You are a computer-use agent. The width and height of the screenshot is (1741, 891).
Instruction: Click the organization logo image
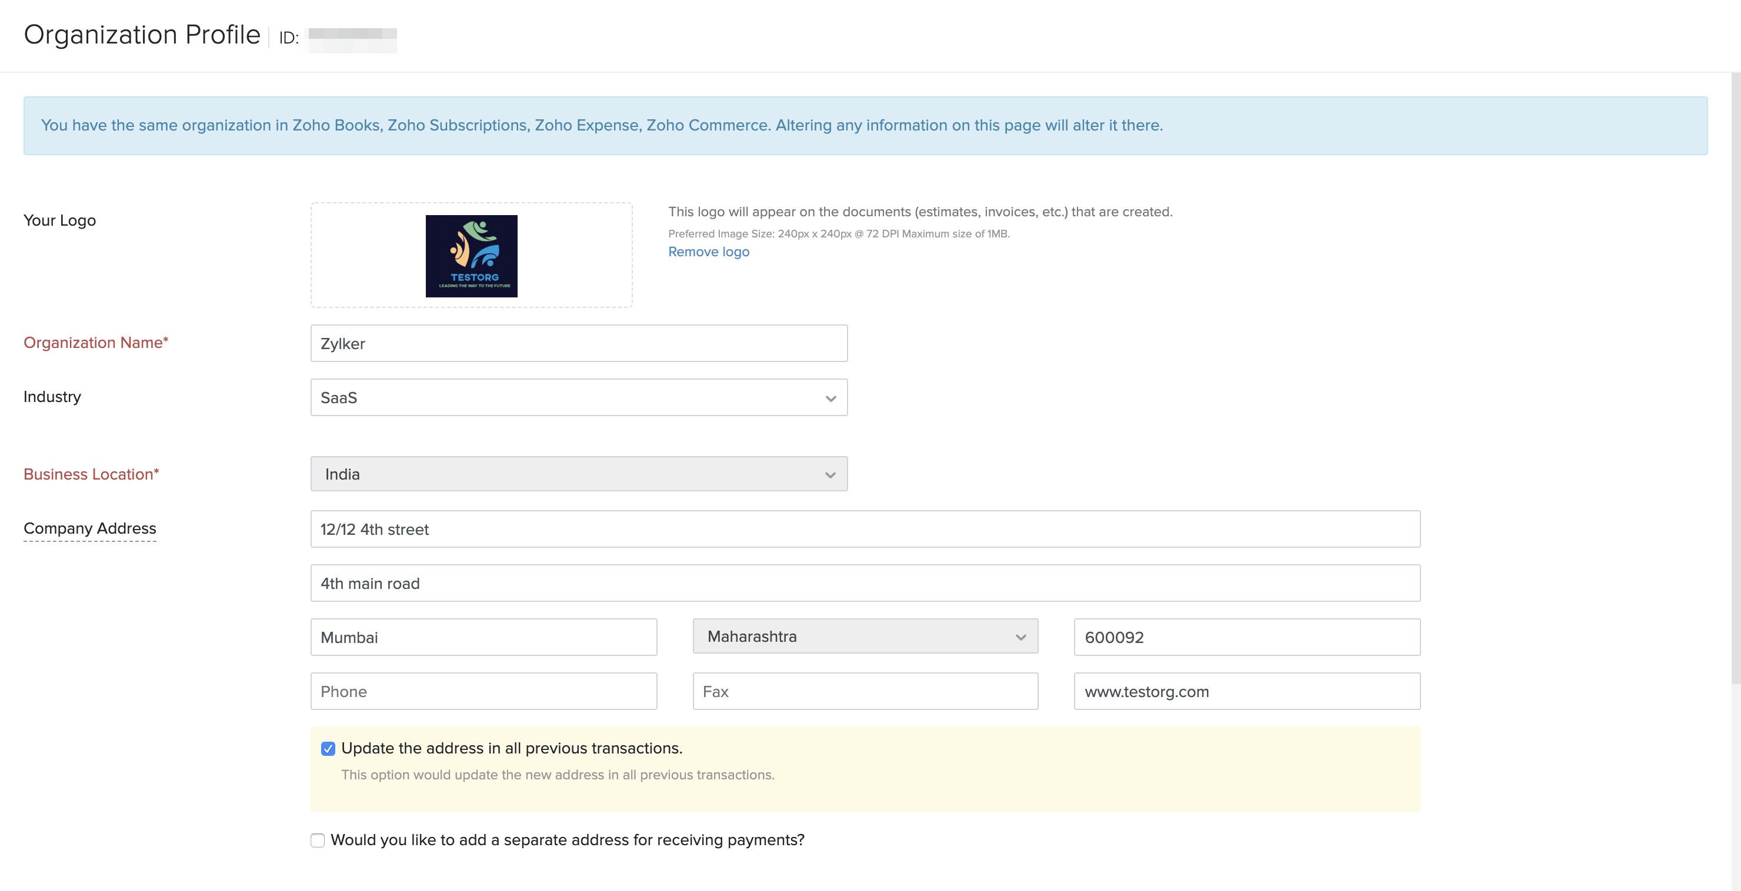pos(472,256)
